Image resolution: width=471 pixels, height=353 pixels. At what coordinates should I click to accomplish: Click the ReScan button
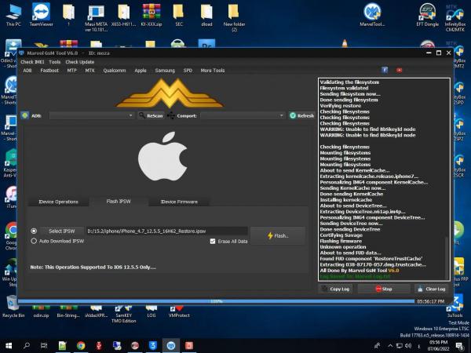tap(151, 115)
